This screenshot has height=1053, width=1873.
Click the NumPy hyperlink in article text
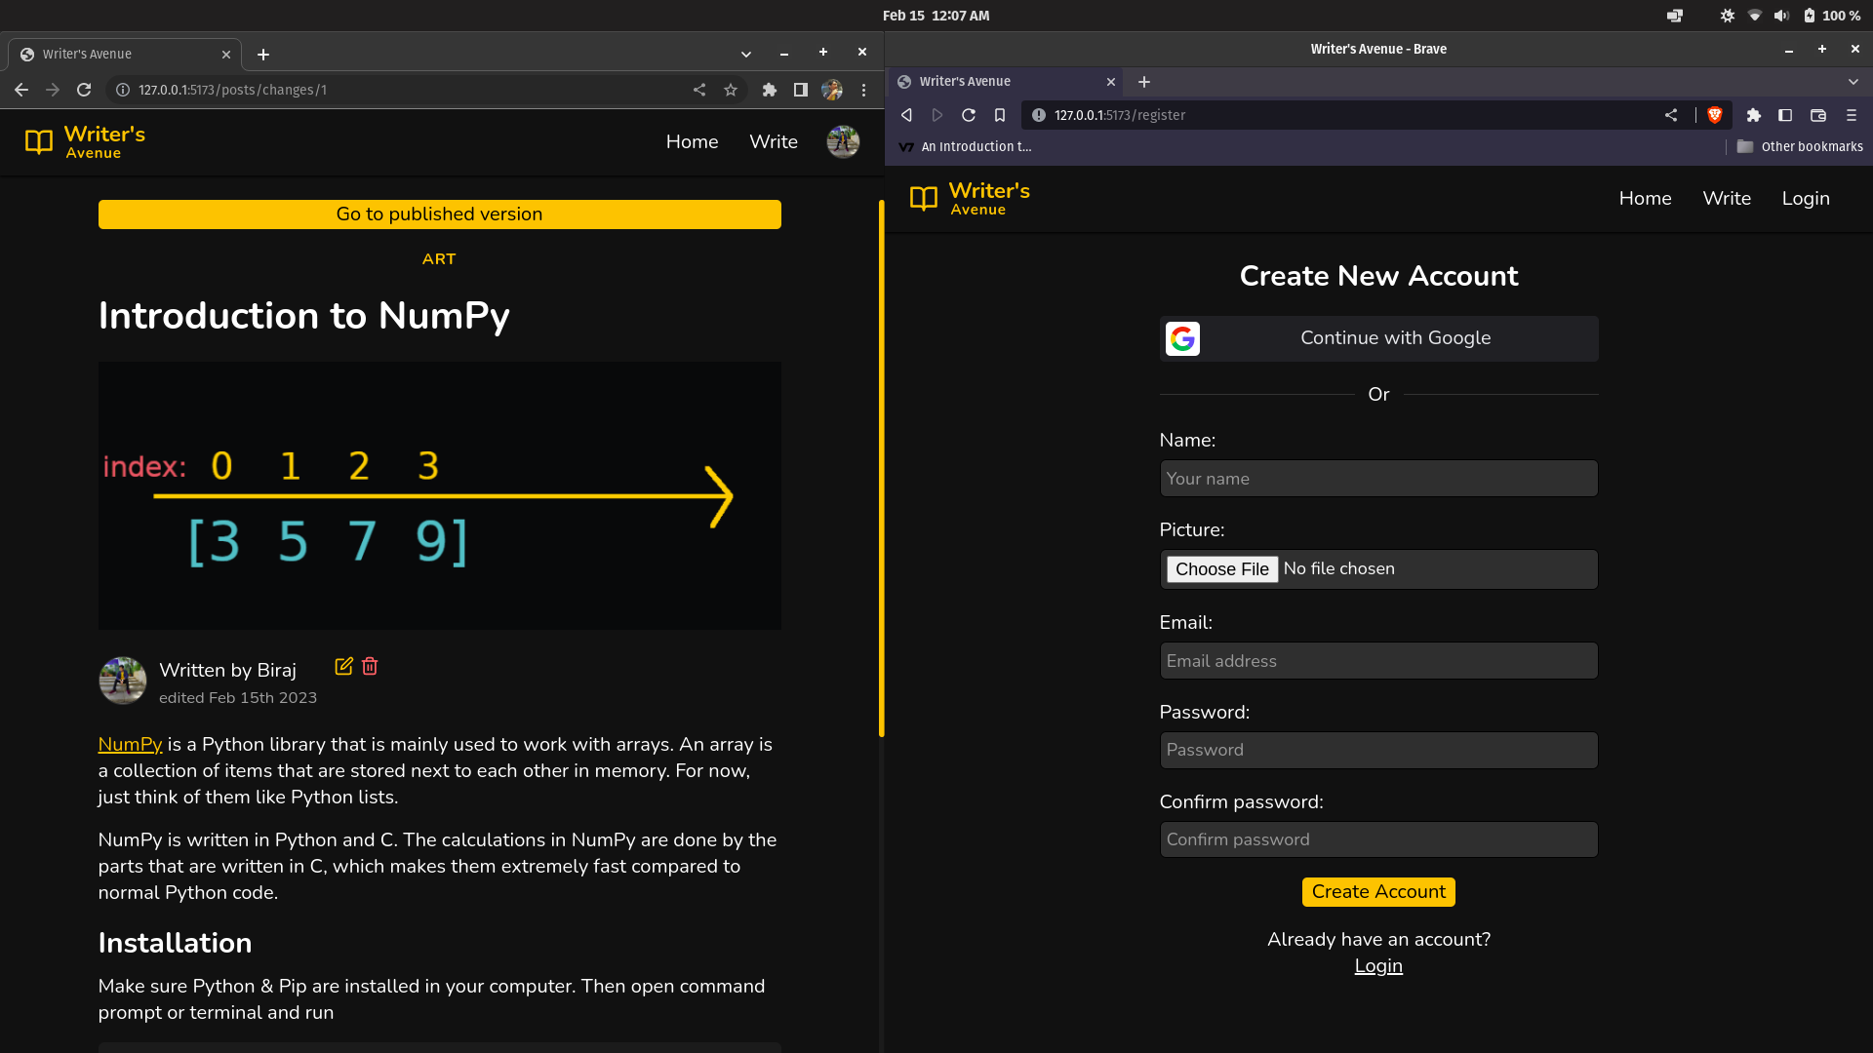(x=129, y=745)
